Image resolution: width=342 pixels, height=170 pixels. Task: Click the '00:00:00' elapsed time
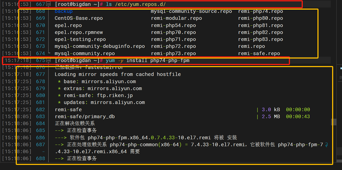(x=298, y=110)
